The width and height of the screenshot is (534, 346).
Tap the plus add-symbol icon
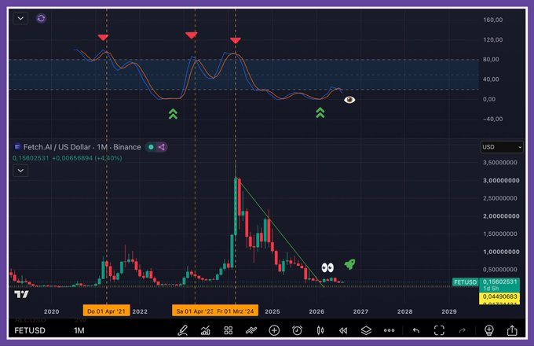[274, 330]
